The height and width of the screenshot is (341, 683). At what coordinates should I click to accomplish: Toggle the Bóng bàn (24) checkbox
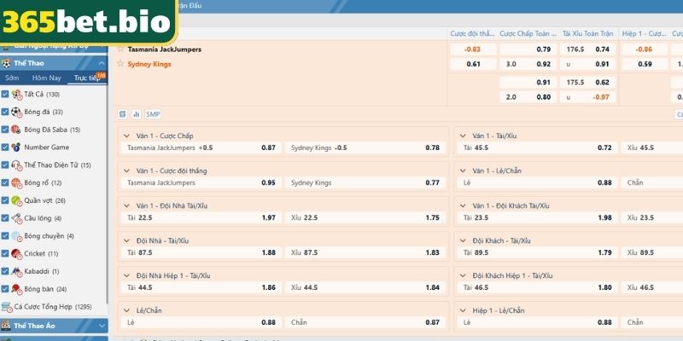pos(5,289)
